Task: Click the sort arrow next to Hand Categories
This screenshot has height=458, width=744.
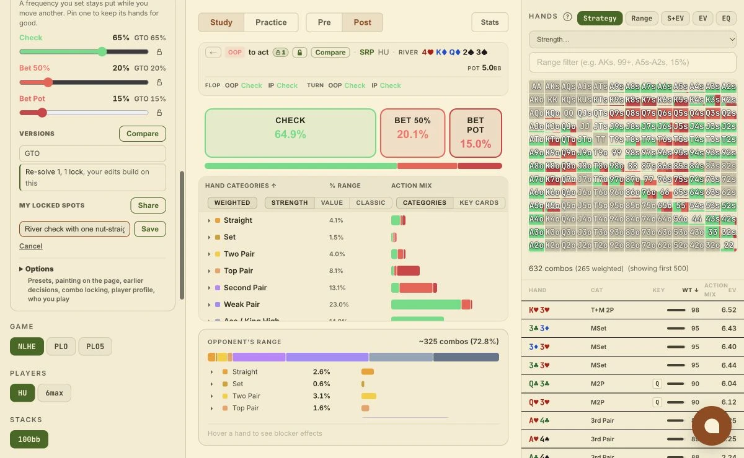Action: 273,186
